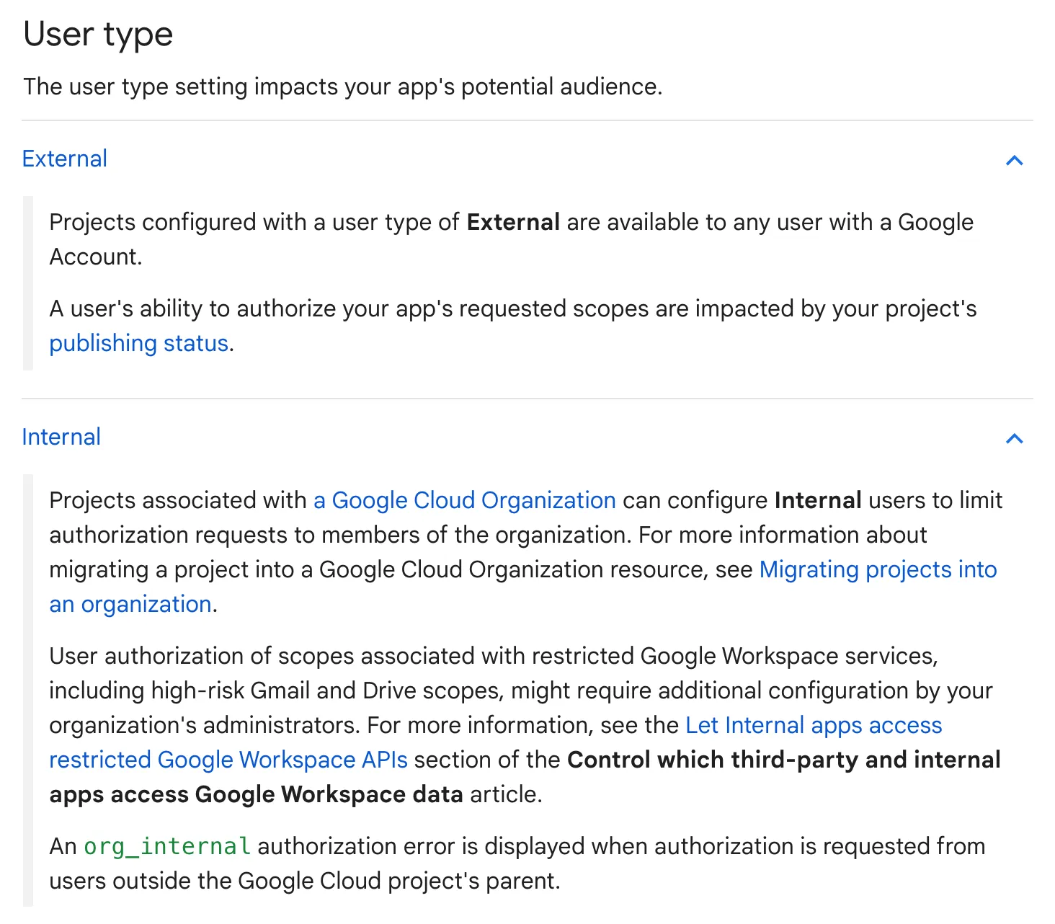Click the bold 'Internal' word in paragraph
The width and height of the screenshot is (1055, 924).
point(819,500)
